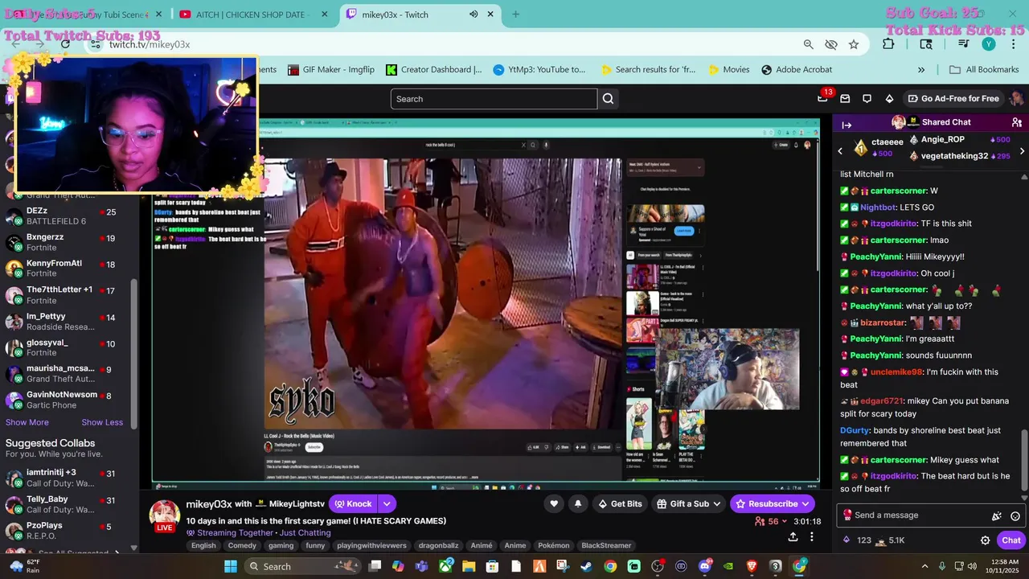
Task: Click the Bits cheer icon in message box
Action: point(997,515)
